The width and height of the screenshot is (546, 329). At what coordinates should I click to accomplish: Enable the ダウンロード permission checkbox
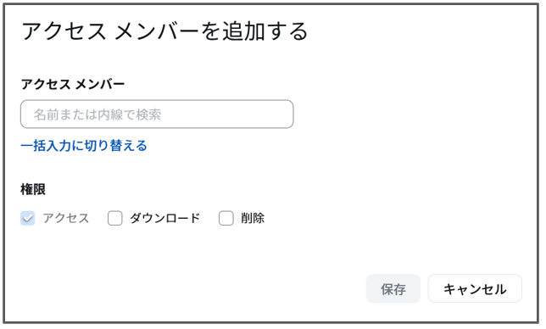click(x=115, y=218)
